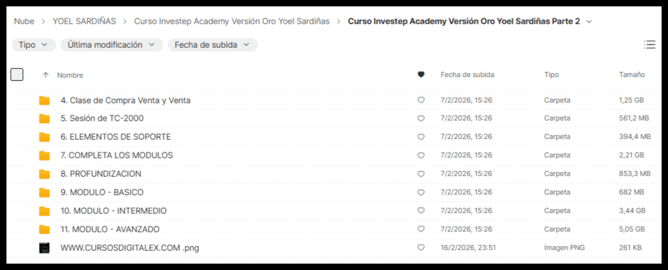Click the list view layout icon

point(649,45)
